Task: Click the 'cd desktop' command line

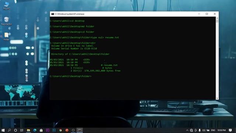Action: (x=67, y=21)
